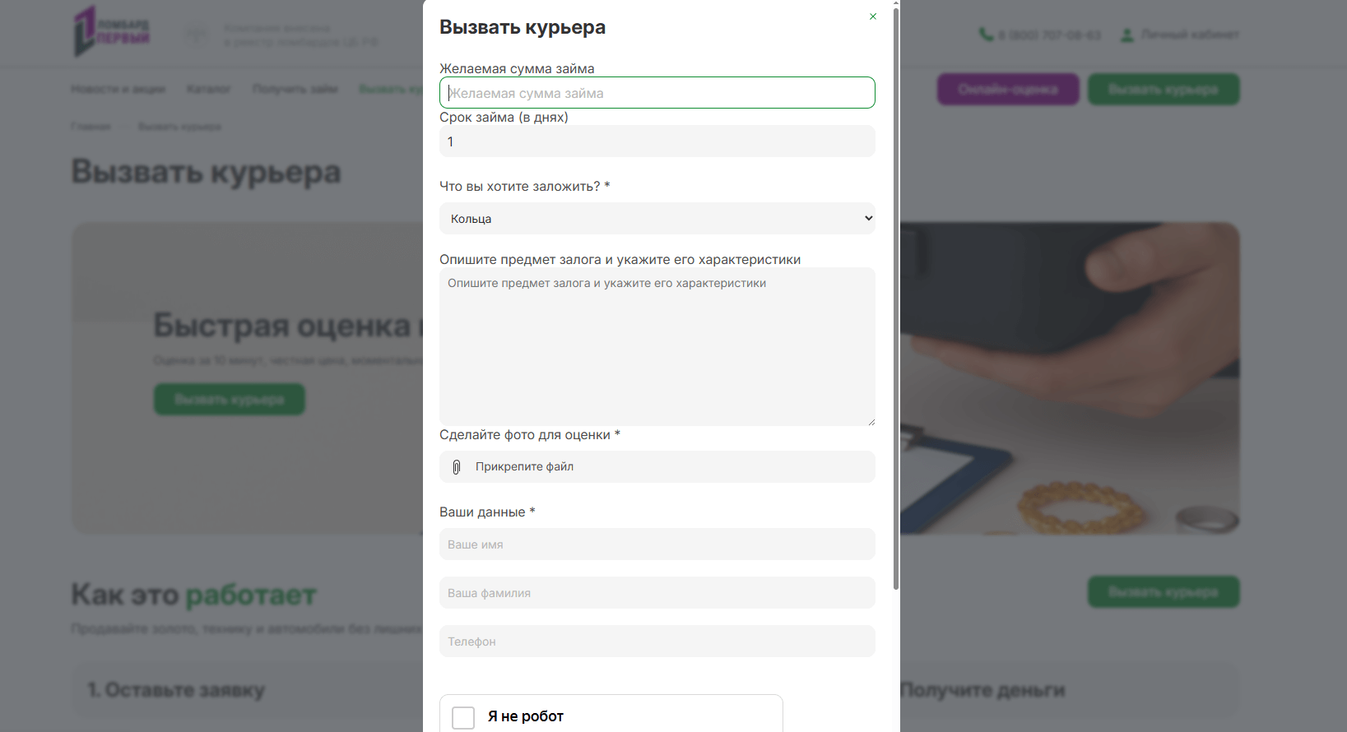The height and width of the screenshot is (732, 1347).
Task: Click the loan term field in days
Action: pos(657,141)
